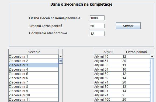Select row Zlecenie nr 4
Viewport: 156px width, 102px height.
pyautogui.click(x=33, y=70)
